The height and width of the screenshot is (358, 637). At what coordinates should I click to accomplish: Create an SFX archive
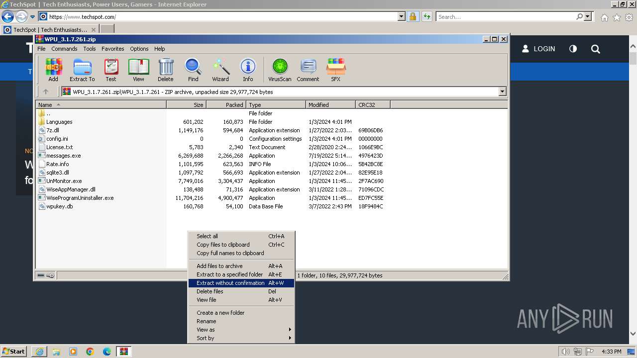click(336, 70)
